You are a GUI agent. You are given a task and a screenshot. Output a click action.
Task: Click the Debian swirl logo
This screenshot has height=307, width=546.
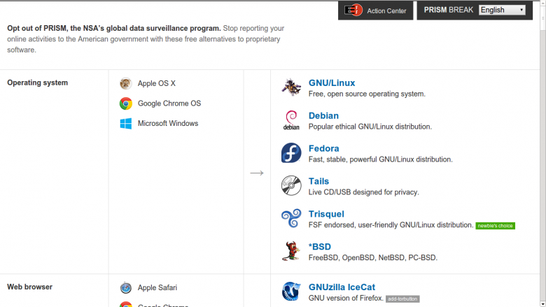[x=291, y=120]
